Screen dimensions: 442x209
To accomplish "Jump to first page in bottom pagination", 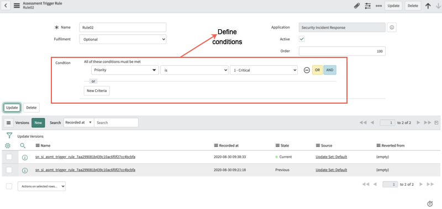I will [x=366, y=184].
